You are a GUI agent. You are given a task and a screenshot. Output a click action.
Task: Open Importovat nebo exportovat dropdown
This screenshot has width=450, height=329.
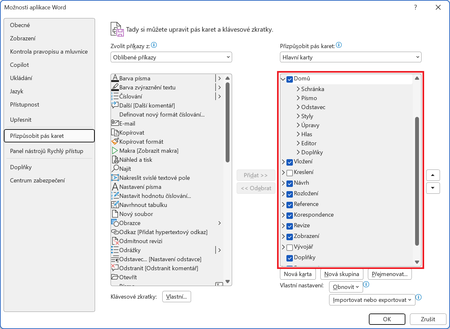tap(372, 300)
